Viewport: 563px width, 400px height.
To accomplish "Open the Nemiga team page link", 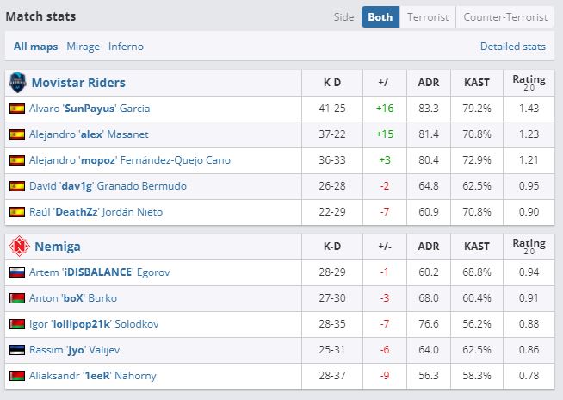I will coord(58,247).
